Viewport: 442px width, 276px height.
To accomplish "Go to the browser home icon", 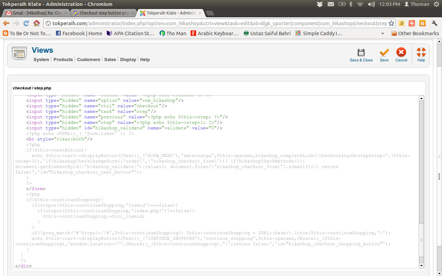I will pos(37,23).
